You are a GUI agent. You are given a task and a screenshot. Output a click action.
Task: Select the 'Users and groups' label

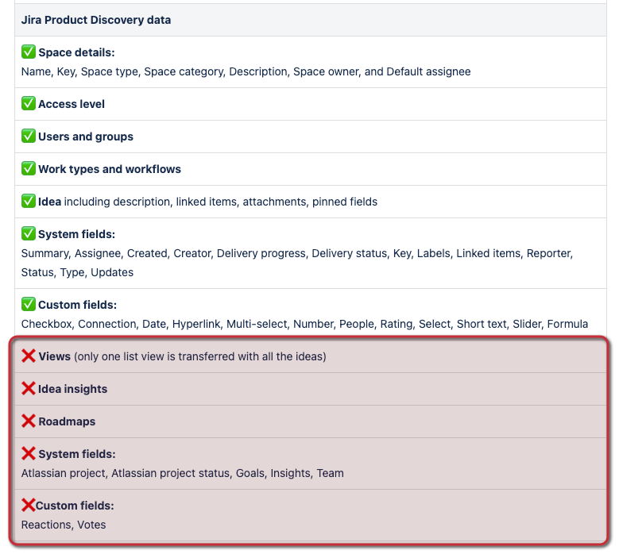point(86,137)
